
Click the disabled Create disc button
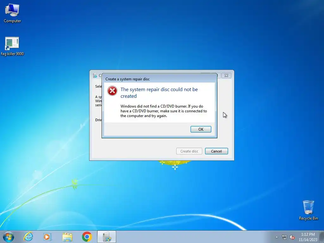point(189,151)
